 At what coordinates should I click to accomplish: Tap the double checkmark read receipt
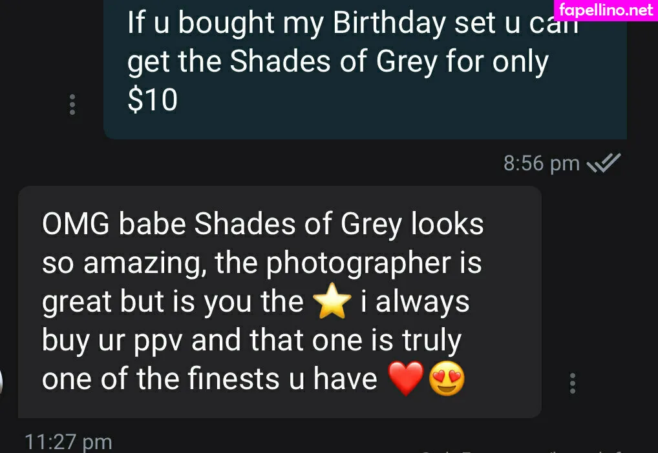(603, 163)
